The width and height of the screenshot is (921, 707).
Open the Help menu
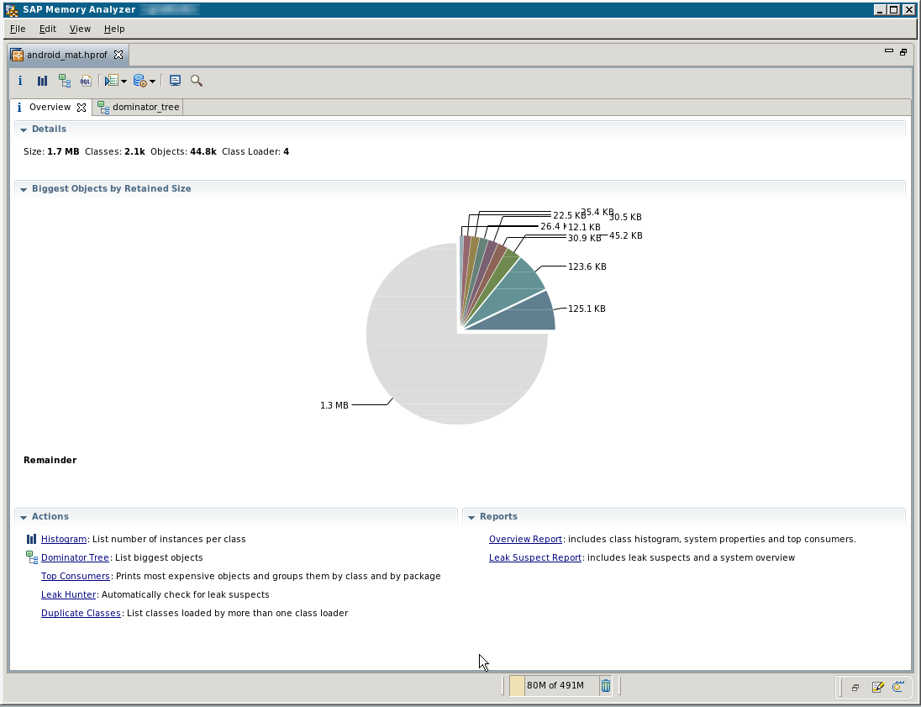coord(114,29)
